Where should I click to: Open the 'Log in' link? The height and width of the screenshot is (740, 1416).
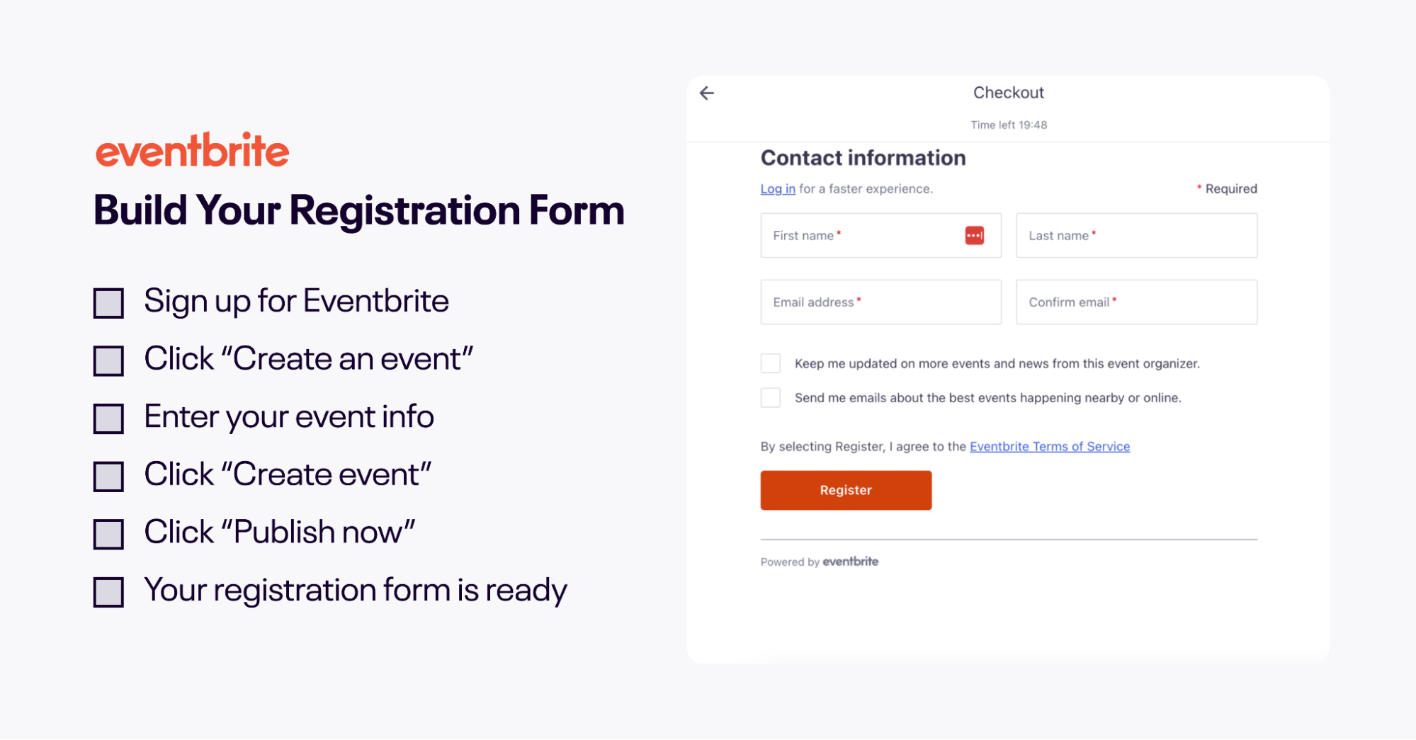pyautogui.click(x=777, y=189)
